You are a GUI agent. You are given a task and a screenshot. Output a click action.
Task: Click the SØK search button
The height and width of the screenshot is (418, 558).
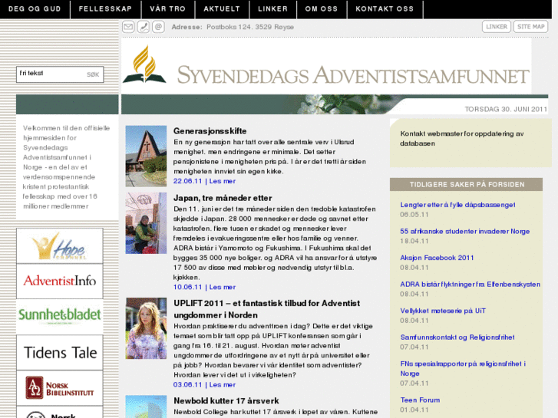(x=93, y=74)
